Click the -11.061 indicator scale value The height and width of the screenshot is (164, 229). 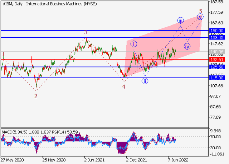[217, 154]
